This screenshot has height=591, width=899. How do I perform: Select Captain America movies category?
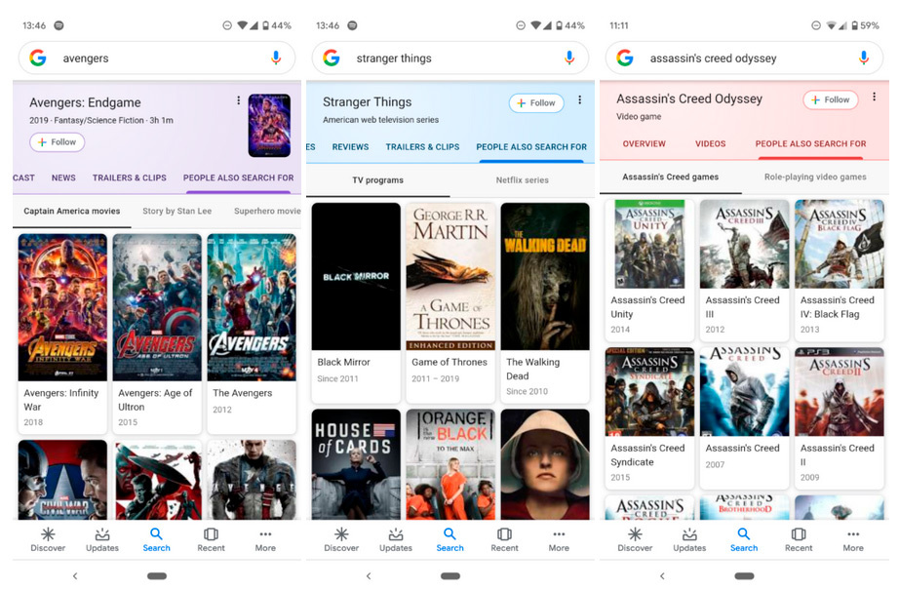72,211
